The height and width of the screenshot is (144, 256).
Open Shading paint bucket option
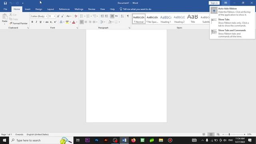(x=110, y=22)
